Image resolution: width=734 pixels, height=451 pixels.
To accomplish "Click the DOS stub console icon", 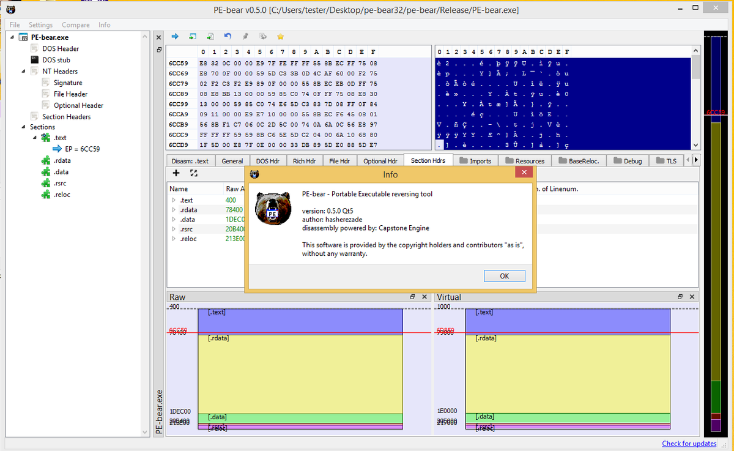I will (x=35, y=60).
